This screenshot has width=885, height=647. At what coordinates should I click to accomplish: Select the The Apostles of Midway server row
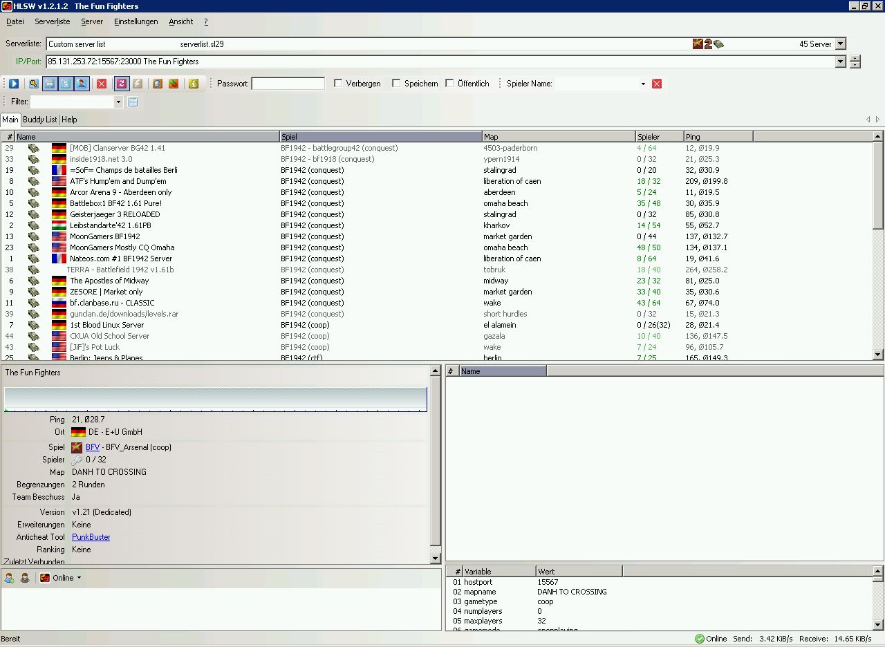pyautogui.click(x=437, y=281)
